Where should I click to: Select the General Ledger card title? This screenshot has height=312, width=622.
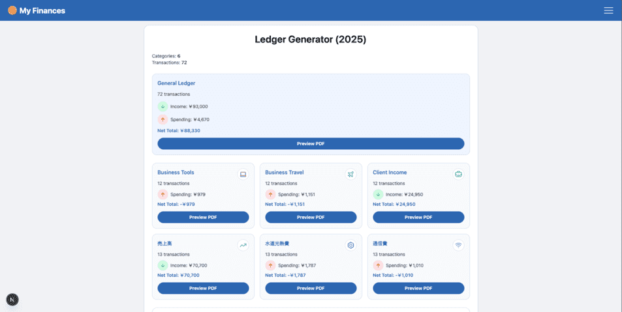(176, 83)
